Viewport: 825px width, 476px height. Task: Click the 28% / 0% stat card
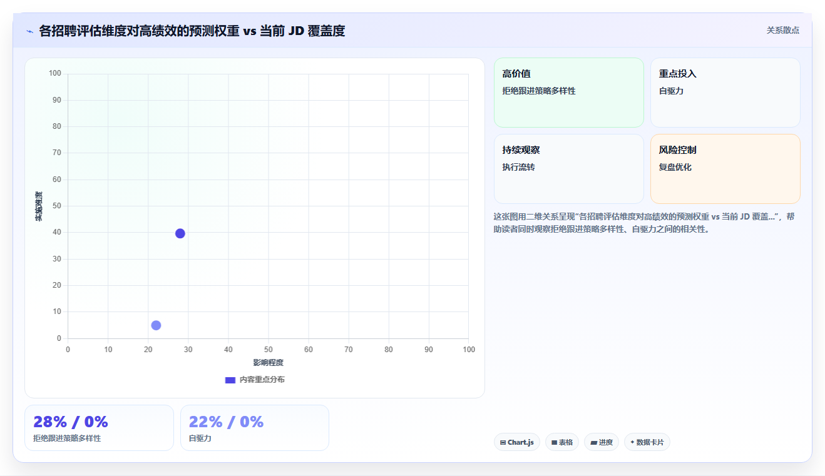pos(99,428)
